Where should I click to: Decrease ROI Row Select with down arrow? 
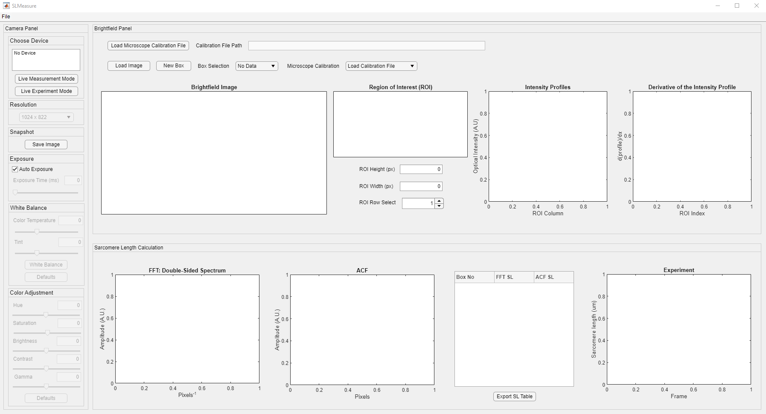(x=439, y=206)
